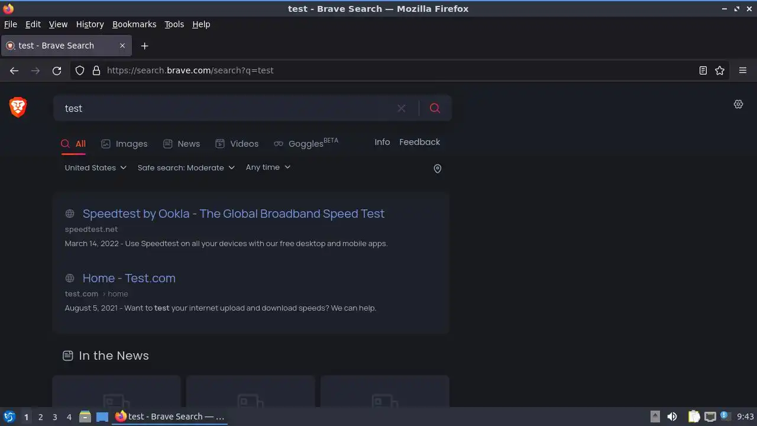This screenshot has width=757, height=426.
Task: Open the Speedtest by Ookla result link
Action: (234, 214)
